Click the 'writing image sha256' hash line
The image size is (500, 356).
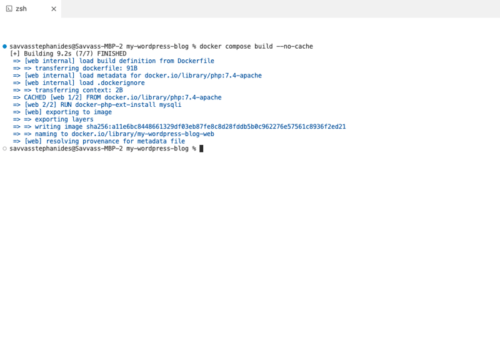pyautogui.click(x=179, y=127)
